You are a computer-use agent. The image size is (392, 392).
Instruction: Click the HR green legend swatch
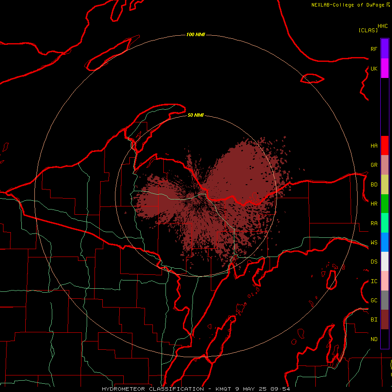(385, 204)
